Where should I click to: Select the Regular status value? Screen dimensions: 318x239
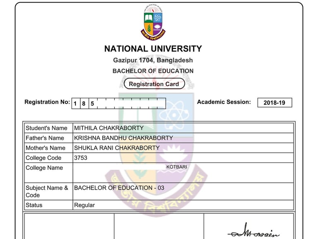pyautogui.click(x=84, y=205)
